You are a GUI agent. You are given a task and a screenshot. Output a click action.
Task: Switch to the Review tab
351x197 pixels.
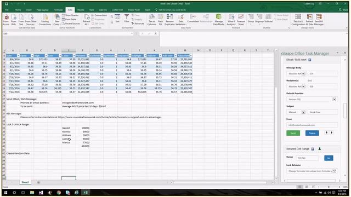click(81, 10)
